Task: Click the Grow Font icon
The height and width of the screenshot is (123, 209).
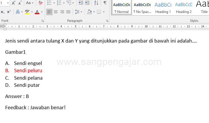Action: (13, 3)
